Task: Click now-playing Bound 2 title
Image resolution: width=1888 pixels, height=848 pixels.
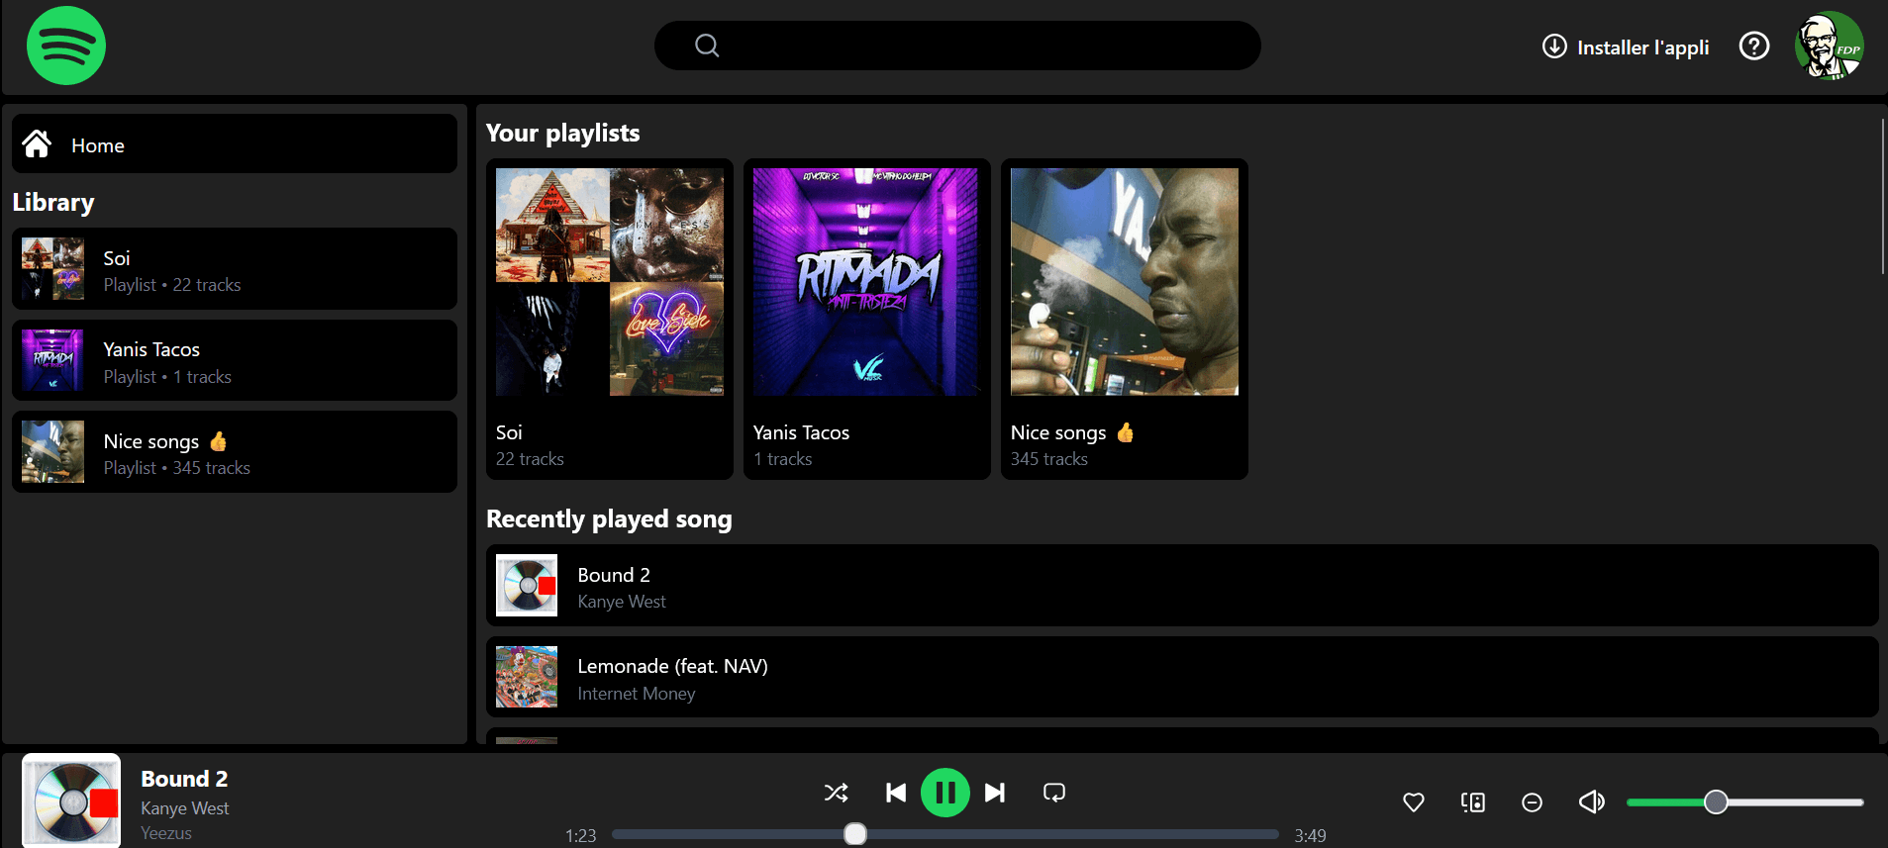Action: [x=184, y=779]
